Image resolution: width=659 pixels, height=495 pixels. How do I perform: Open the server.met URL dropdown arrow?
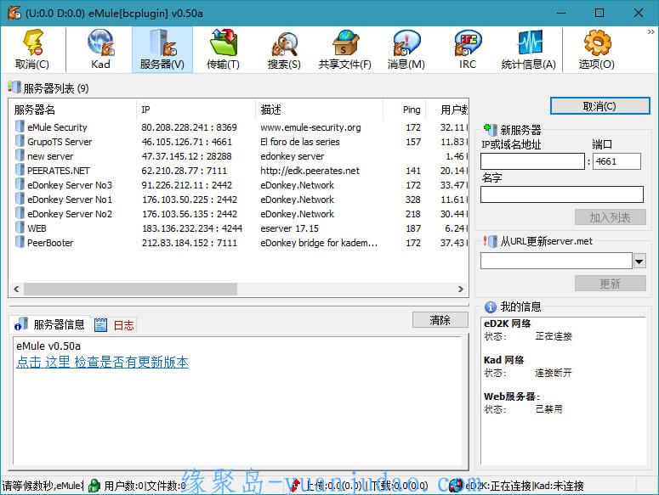tap(639, 261)
